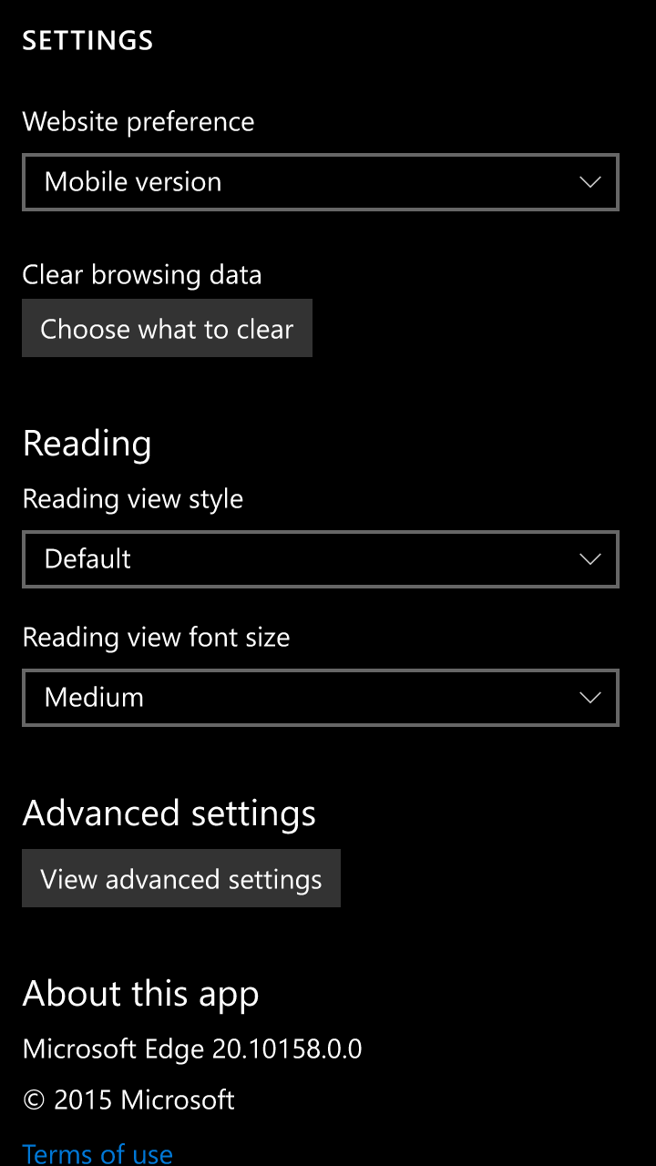Viewport: 656px width, 1166px height.
Task: Click the Advanced settings section heading
Action: coord(169,813)
